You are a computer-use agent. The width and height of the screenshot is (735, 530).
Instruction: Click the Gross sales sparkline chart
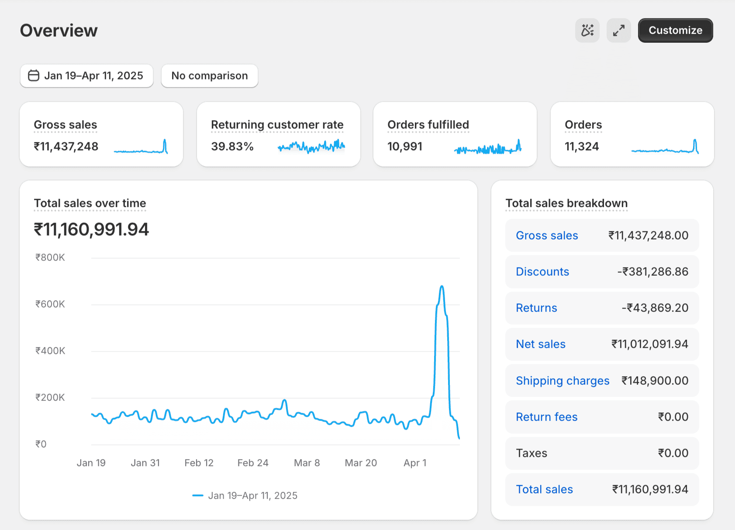[x=141, y=147]
